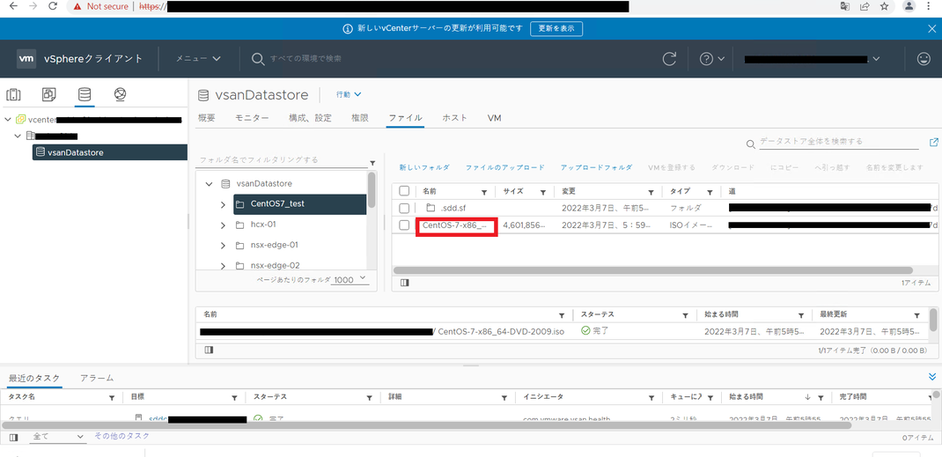This screenshot has width=942, height=457.
Task: Switch to the VM tab
Action: (x=495, y=118)
